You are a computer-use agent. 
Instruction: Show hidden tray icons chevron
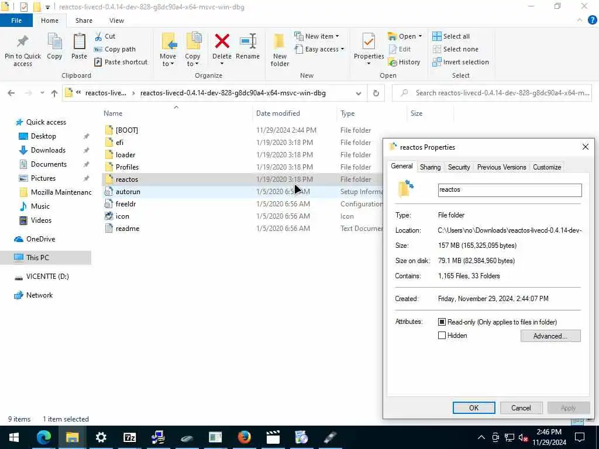pyautogui.click(x=481, y=437)
